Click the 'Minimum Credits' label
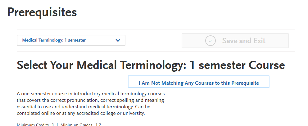 pos(33,125)
